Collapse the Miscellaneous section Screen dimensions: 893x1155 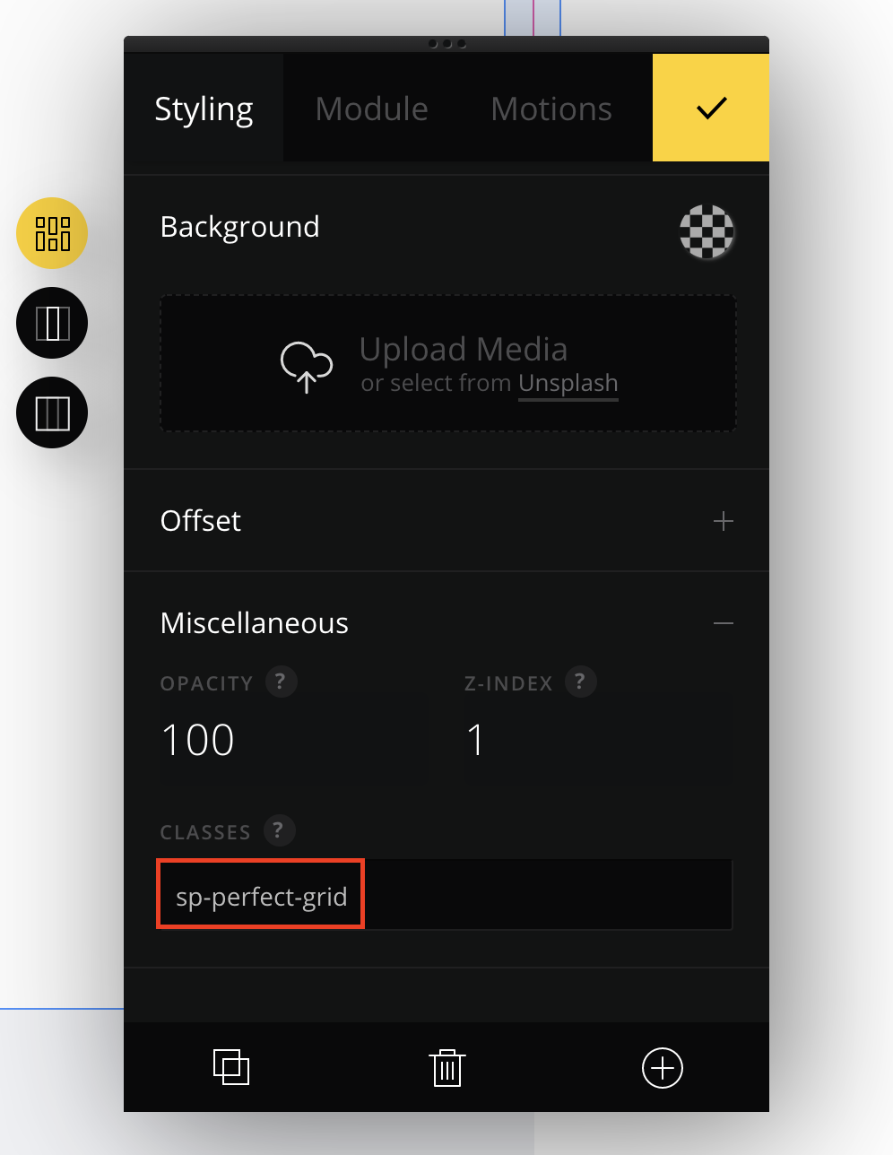pos(723,623)
